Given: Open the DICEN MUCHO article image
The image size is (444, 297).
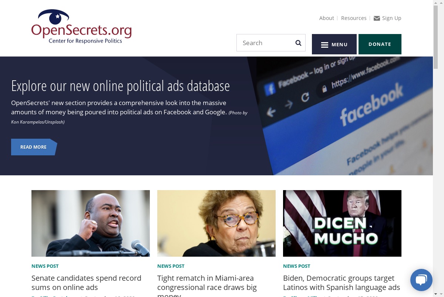Looking at the screenshot, I should (x=342, y=223).
